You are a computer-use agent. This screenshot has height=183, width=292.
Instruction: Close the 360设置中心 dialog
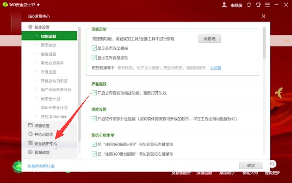(x=263, y=16)
